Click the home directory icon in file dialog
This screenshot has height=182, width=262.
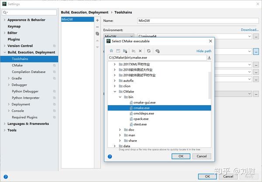111,51
